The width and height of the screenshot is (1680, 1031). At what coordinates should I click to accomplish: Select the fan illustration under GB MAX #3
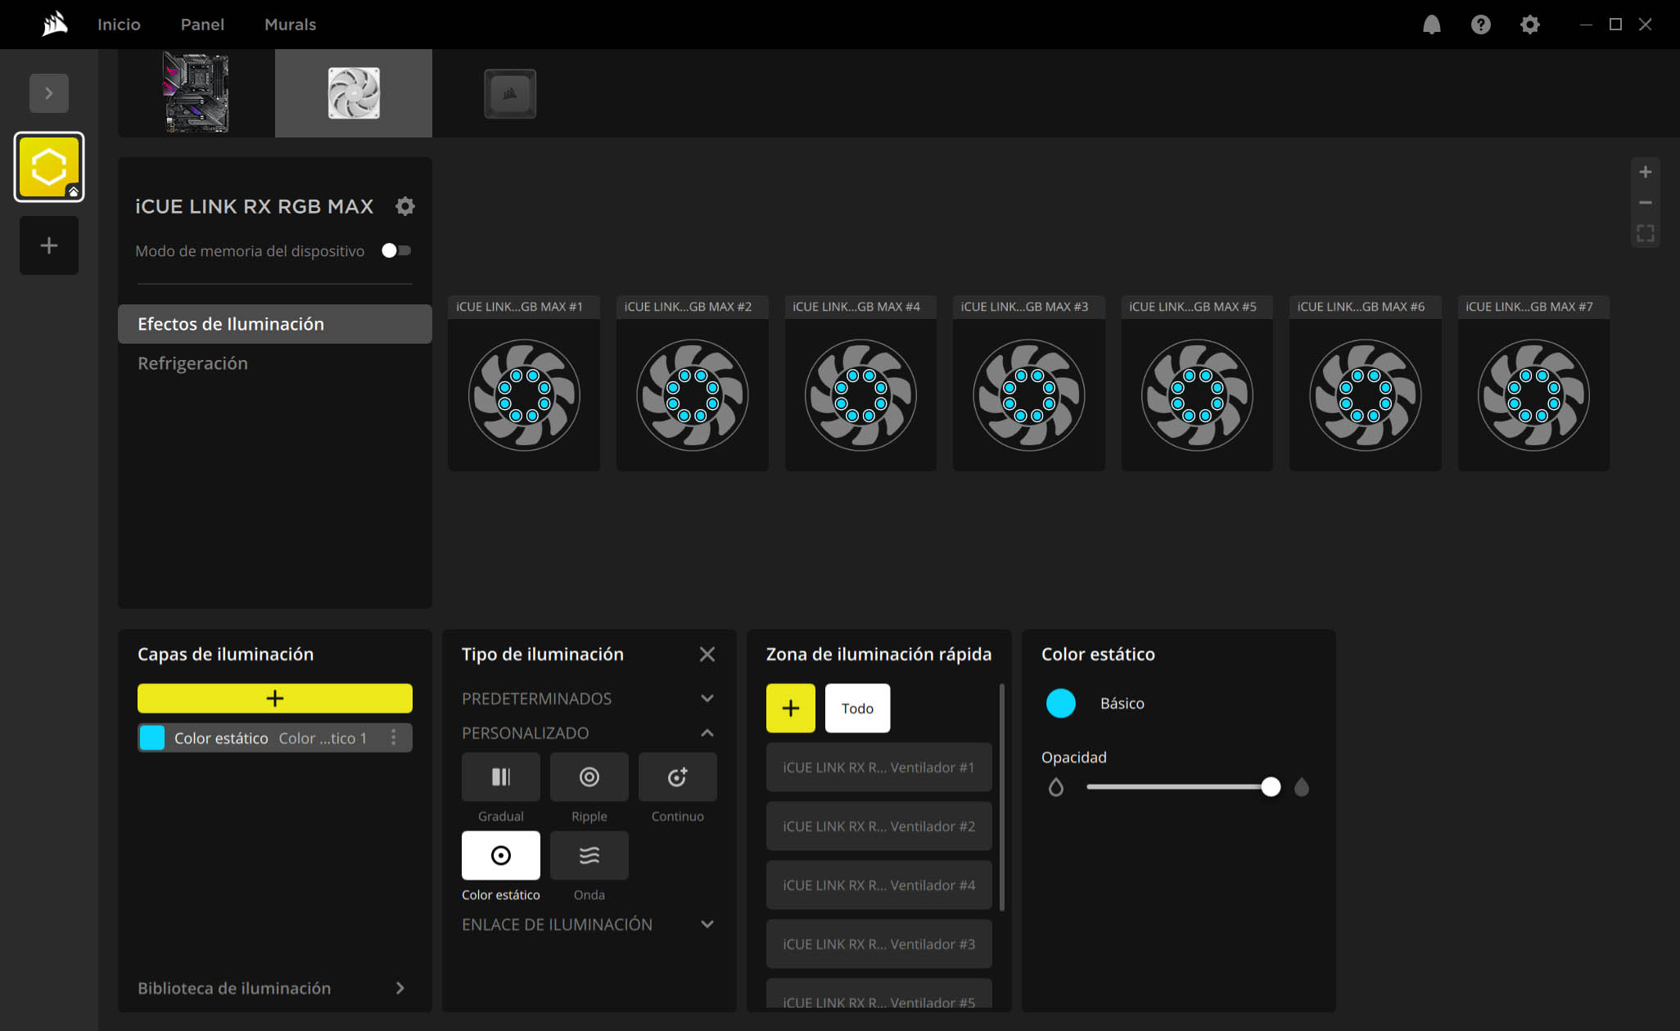click(x=1029, y=395)
